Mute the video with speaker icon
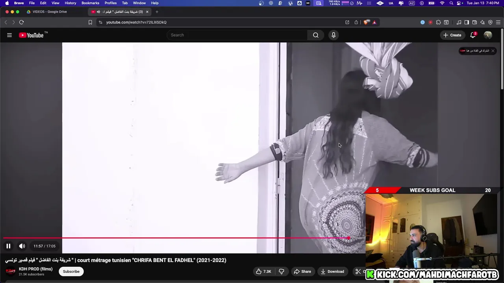504x283 pixels. (22, 246)
